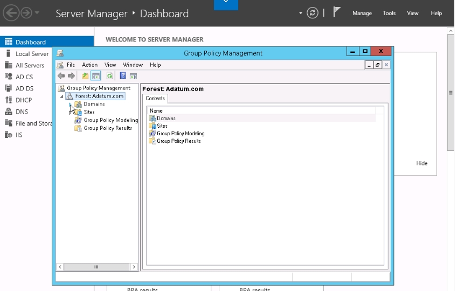Screen dimensions: 457x291
Task: Open notifications via the flag icon
Action: [x=337, y=12]
